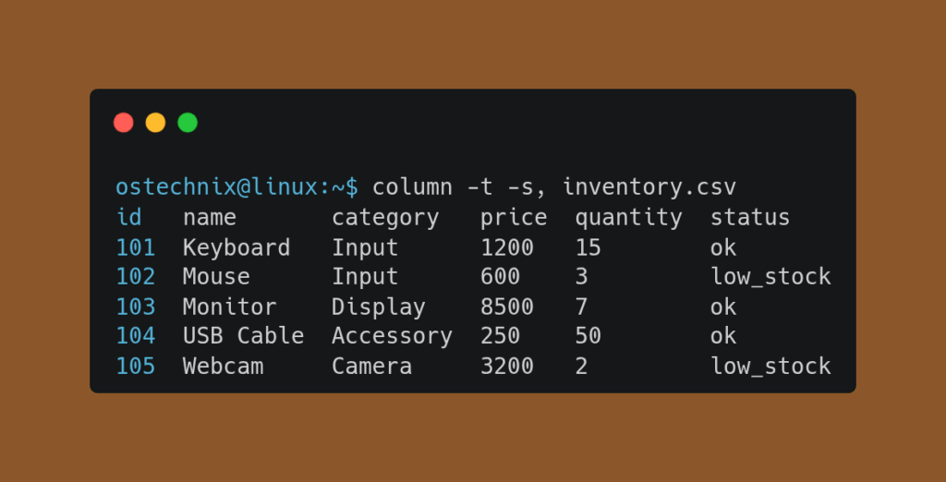Image resolution: width=946 pixels, height=482 pixels.
Task: Click the word column in the command
Action: pos(413,187)
